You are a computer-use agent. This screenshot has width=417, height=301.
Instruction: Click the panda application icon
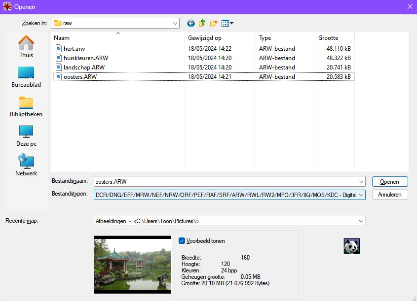point(351,246)
